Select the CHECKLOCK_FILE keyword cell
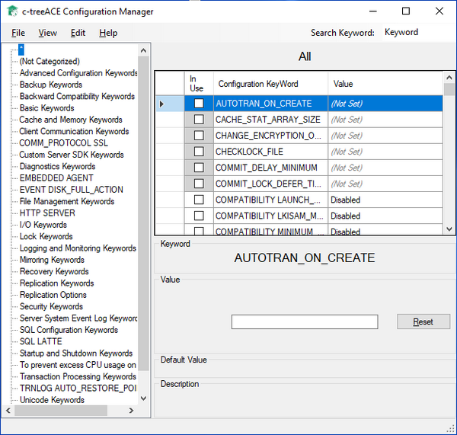Screen dimensions: 457x435 (270, 152)
